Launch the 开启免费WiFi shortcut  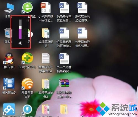coord(27,84)
